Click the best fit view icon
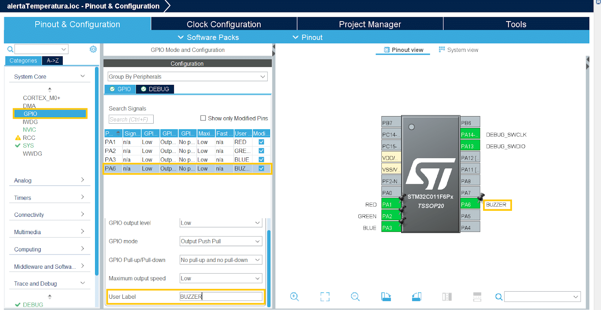The height and width of the screenshot is (310, 601). coord(325,297)
